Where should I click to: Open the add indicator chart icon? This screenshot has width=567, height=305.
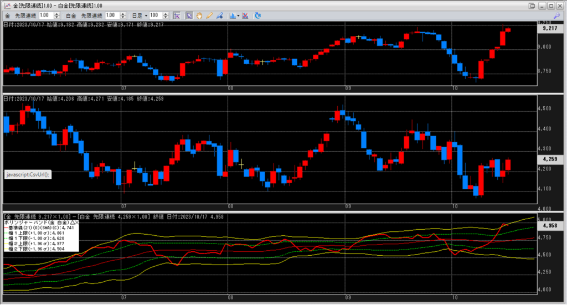pos(232,15)
